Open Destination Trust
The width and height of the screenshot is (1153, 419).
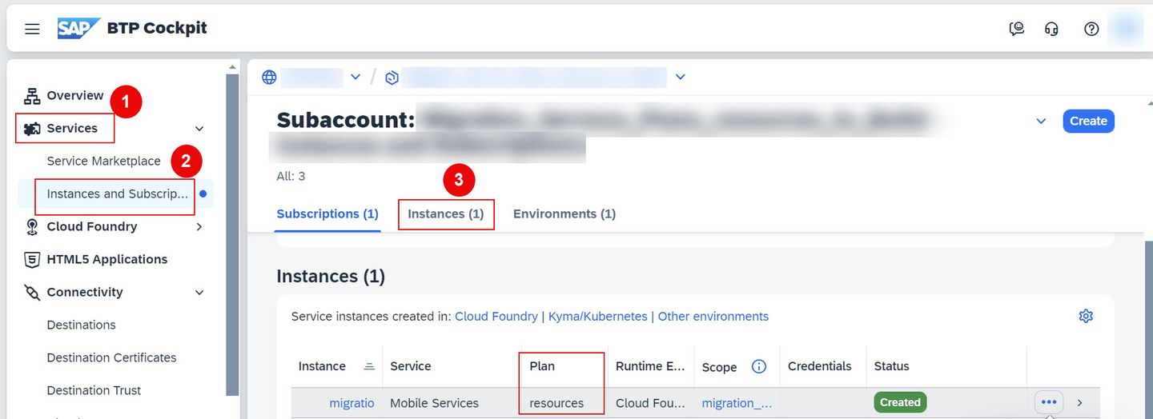pos(94,391)
